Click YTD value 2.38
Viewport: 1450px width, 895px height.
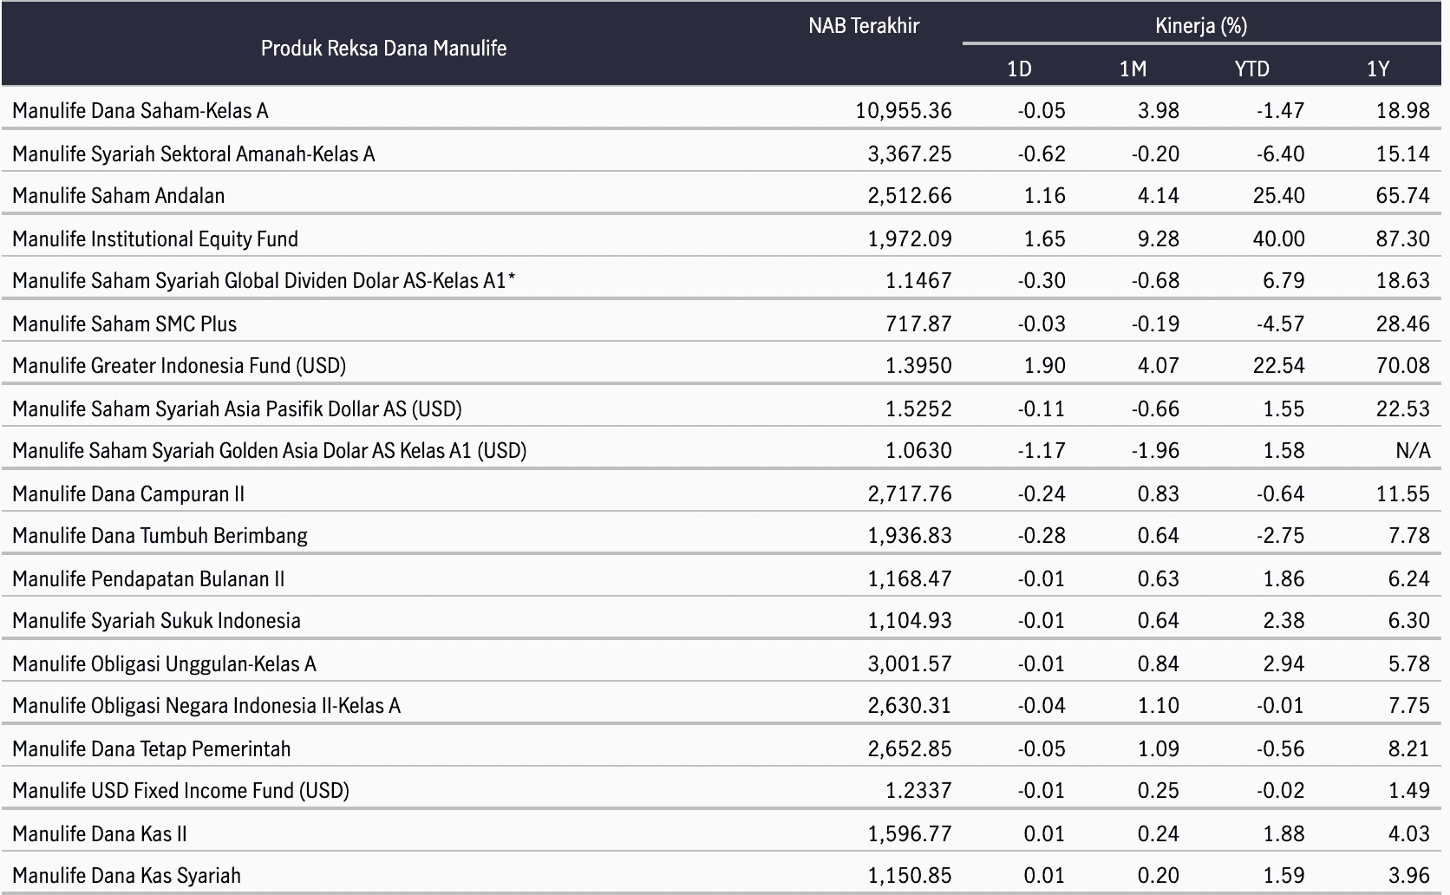click(x=1283, y=620)
